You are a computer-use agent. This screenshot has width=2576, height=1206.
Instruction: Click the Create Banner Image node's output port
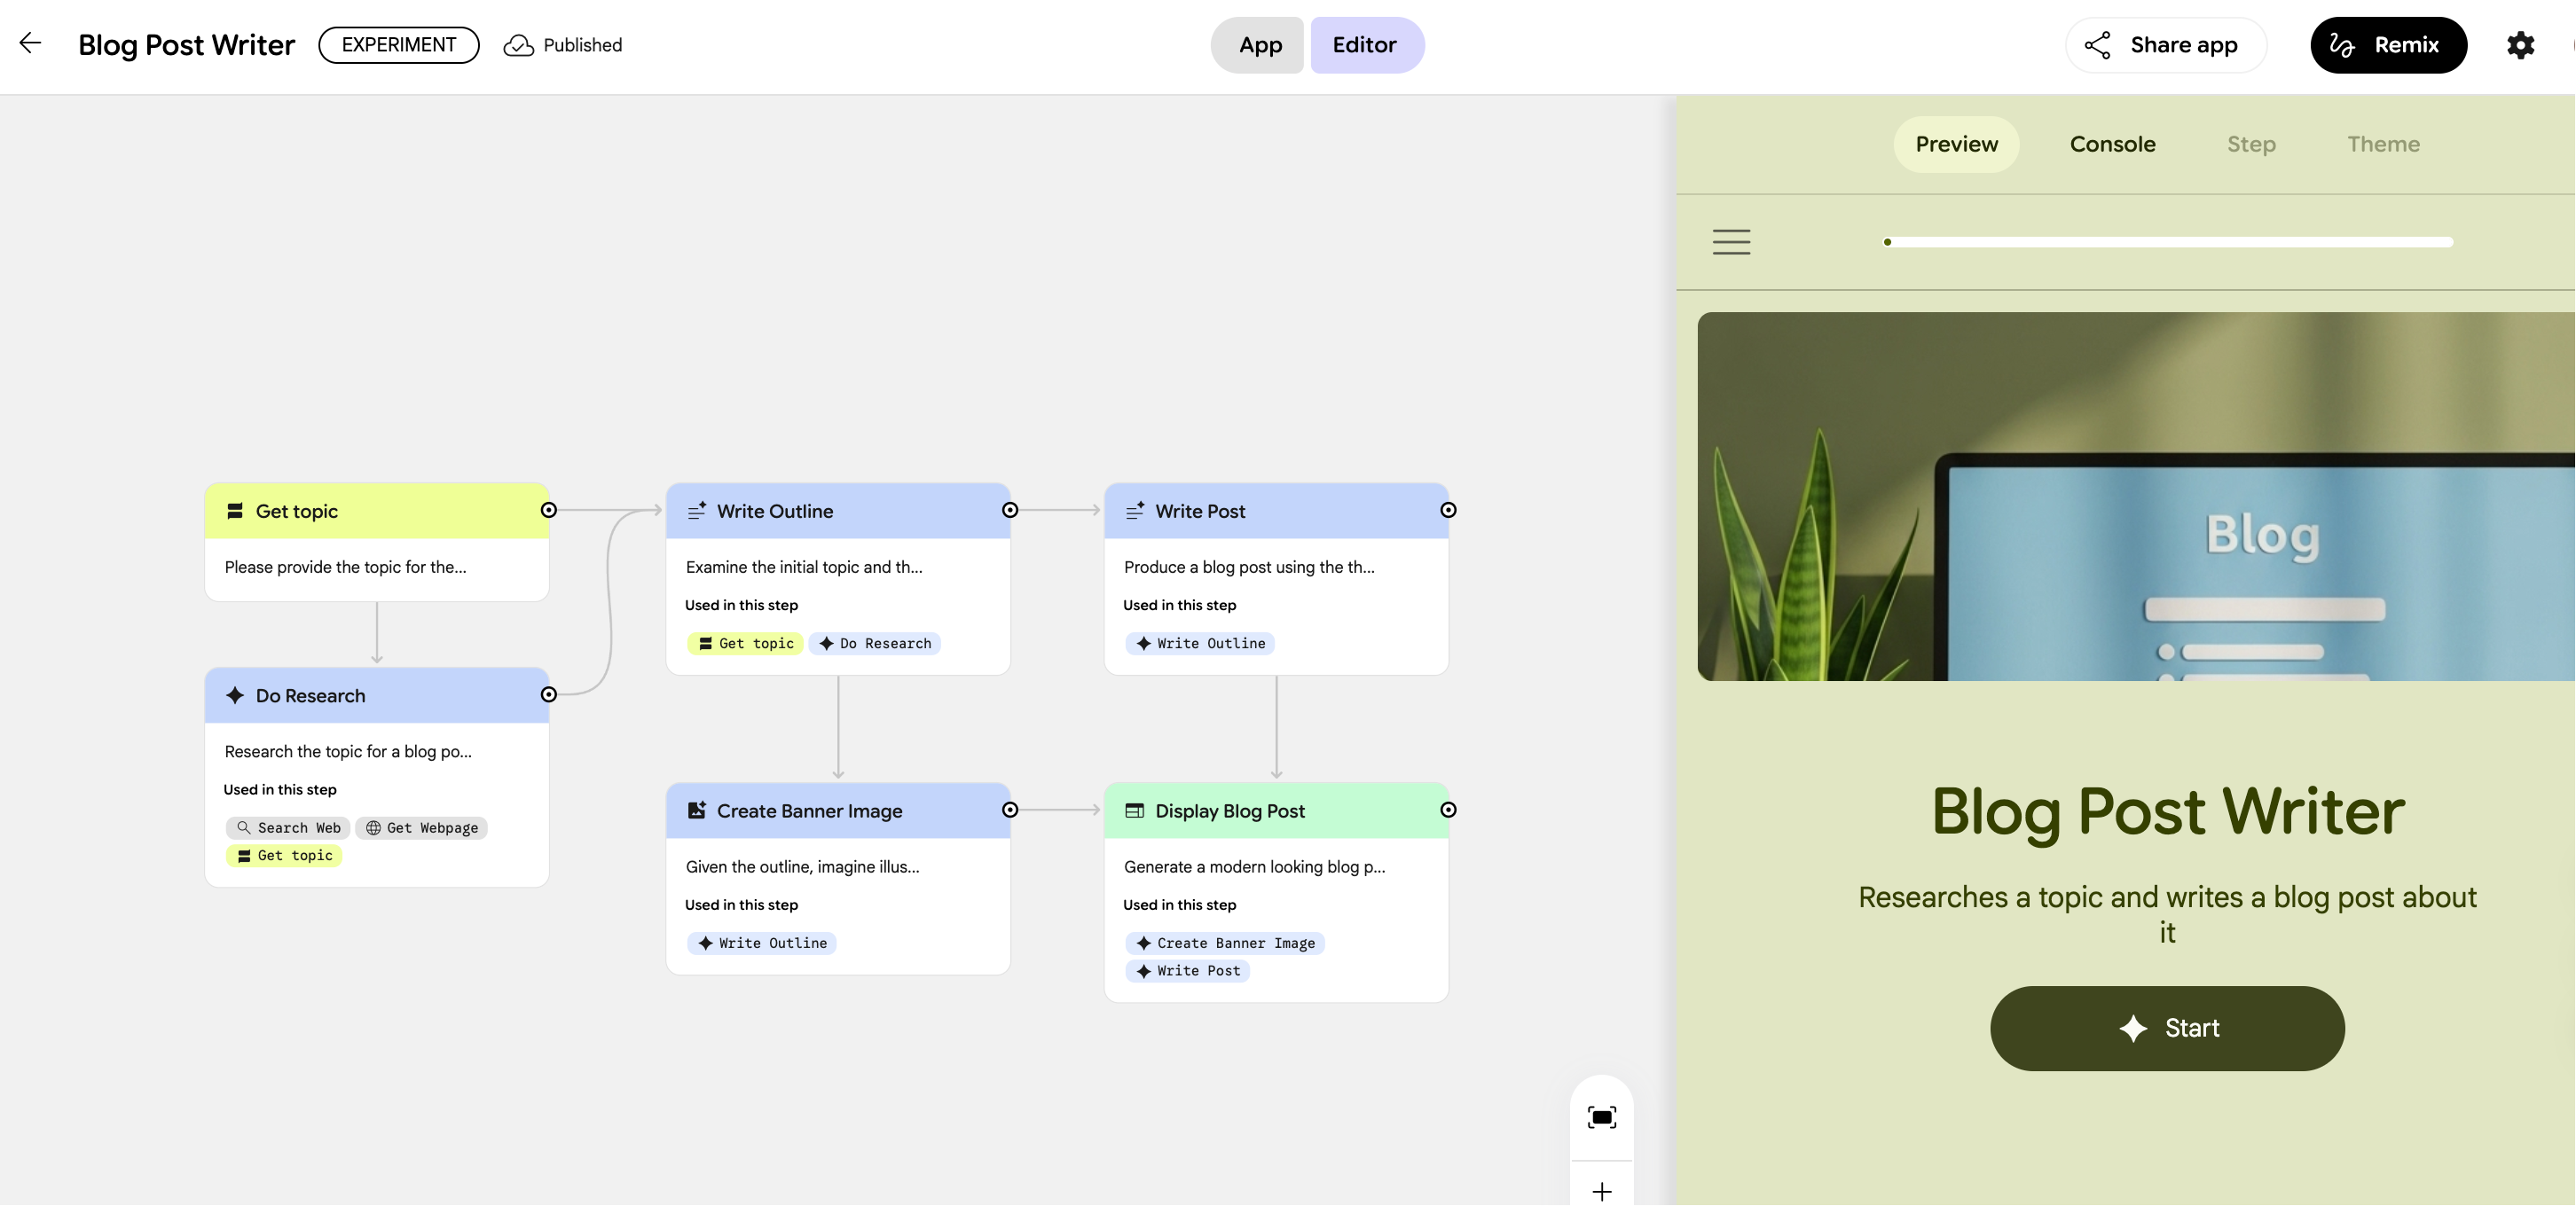pyautogui.click(x=1010, y=809)
